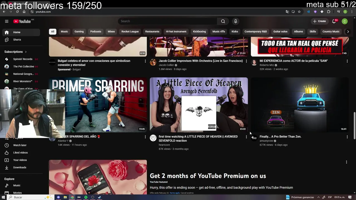Click the Create button
Viewport: 356px width, 200px height.
[319, 21]
